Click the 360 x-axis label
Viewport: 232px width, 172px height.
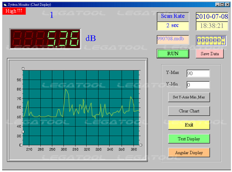[134, 149]
